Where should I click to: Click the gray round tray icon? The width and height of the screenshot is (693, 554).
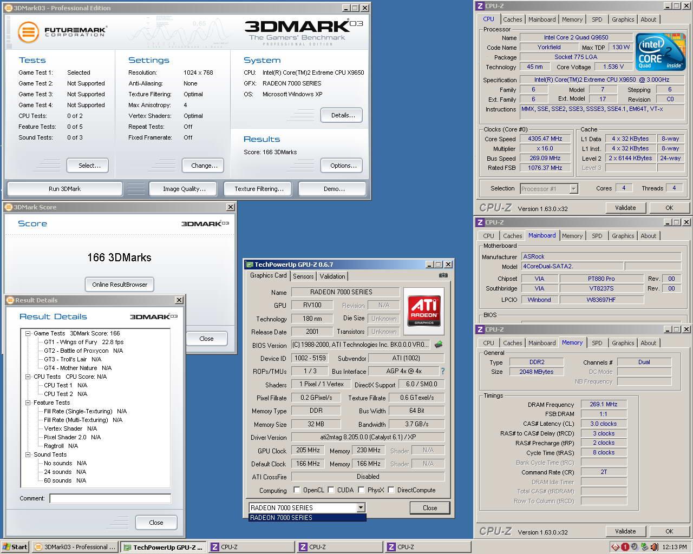(635, 547)
